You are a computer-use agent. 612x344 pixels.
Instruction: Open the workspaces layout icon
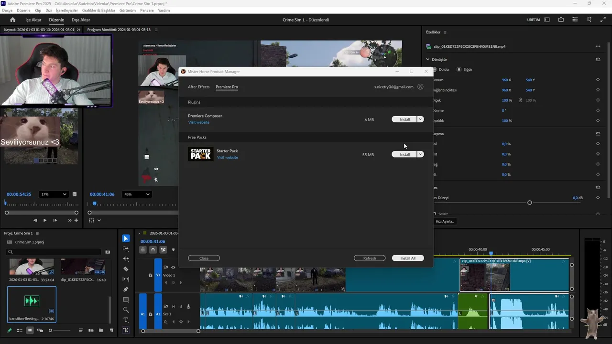[x=547, y=20]
